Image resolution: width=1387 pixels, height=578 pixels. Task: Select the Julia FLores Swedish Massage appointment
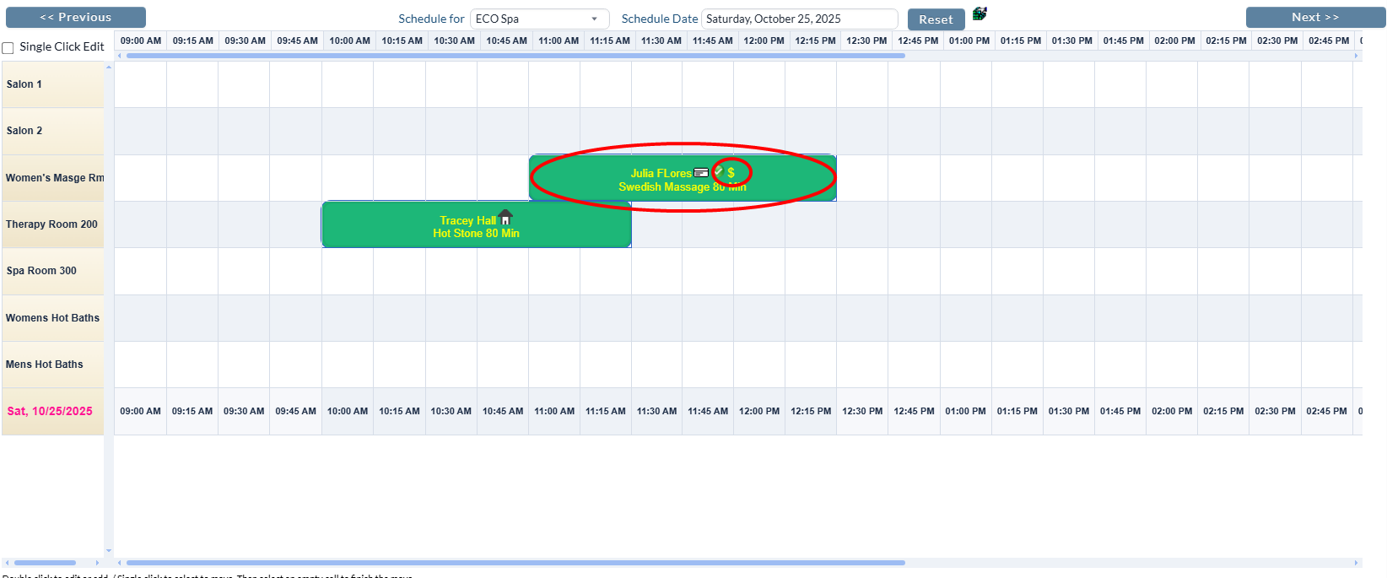click(683, 178)
